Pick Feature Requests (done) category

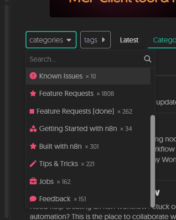(88, 111)
